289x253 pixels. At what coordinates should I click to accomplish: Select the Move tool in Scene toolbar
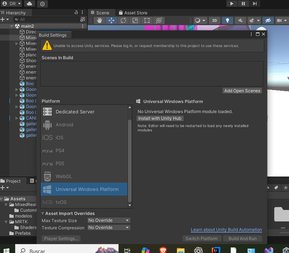tap(111, 20)
